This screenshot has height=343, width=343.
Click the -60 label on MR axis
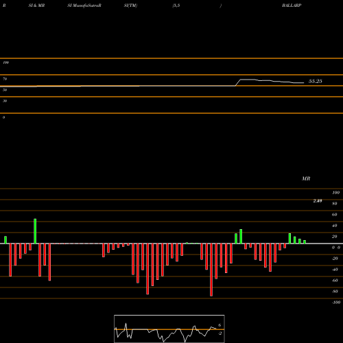coord(335,281)
